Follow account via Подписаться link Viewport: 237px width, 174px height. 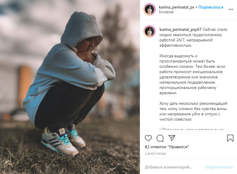(211, 7)
